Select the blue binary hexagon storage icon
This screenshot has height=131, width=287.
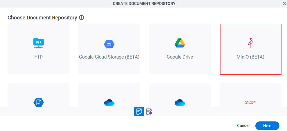click(39, 102)
